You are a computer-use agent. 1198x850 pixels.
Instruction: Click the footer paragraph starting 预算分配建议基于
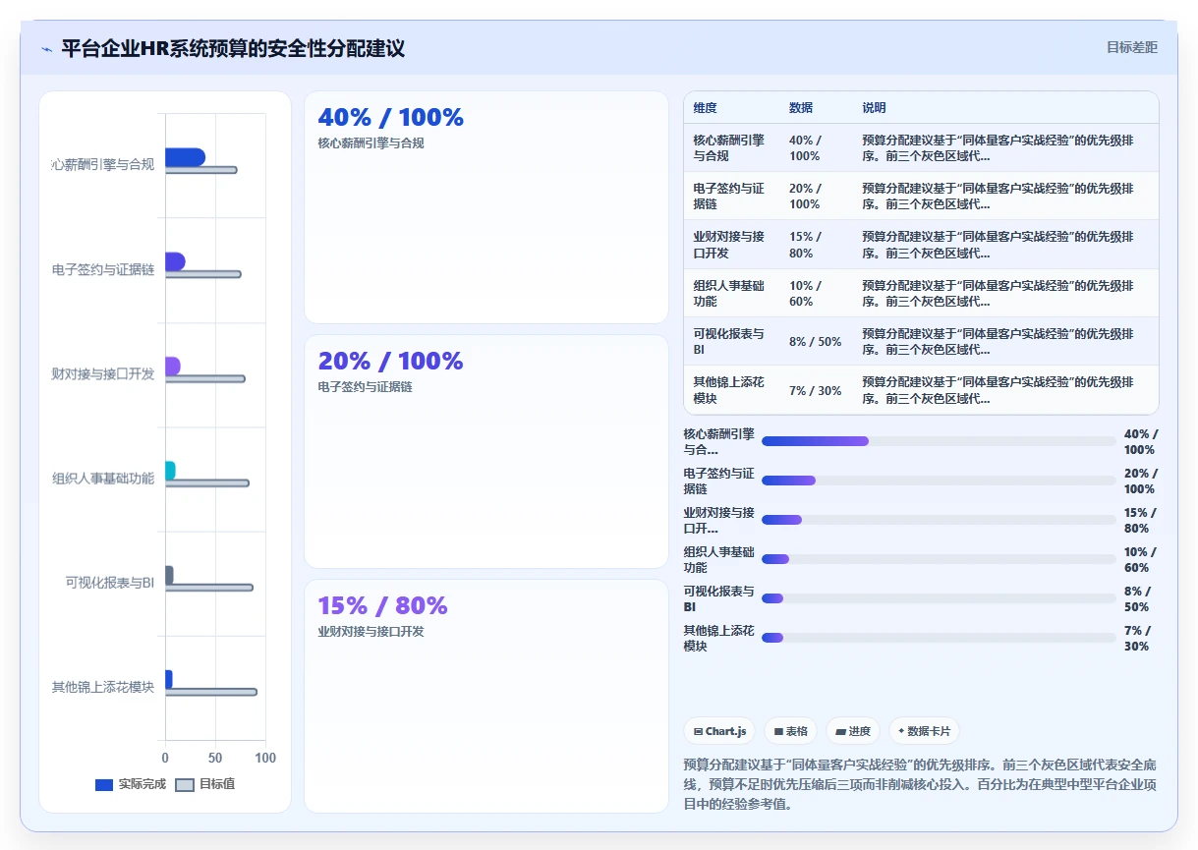(x=920, y=783)
